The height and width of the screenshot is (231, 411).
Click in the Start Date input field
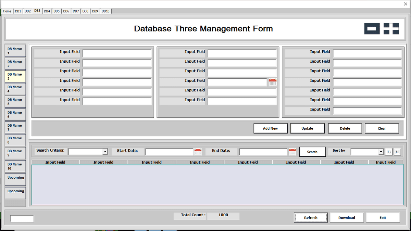169,152
